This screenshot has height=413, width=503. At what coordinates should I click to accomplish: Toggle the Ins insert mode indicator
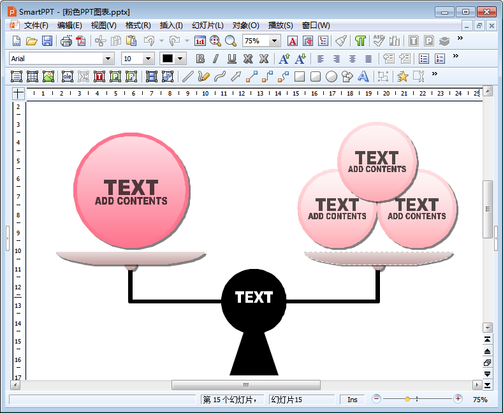[x=353, y=400]
